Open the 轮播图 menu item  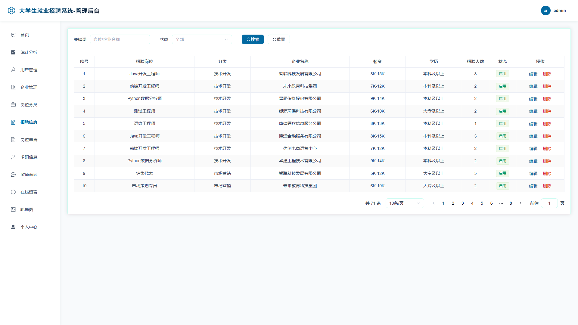(x=30, y=209)
